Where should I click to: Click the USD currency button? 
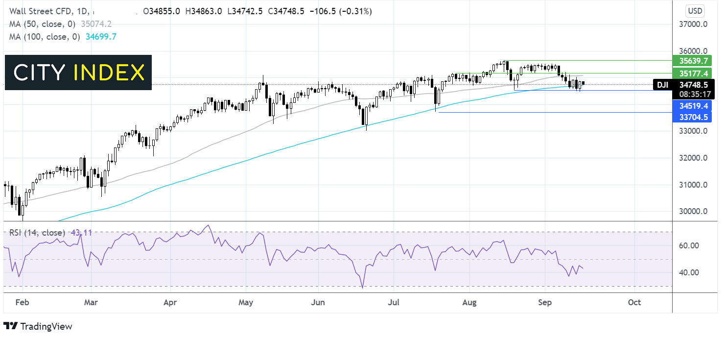coord(695,11)
